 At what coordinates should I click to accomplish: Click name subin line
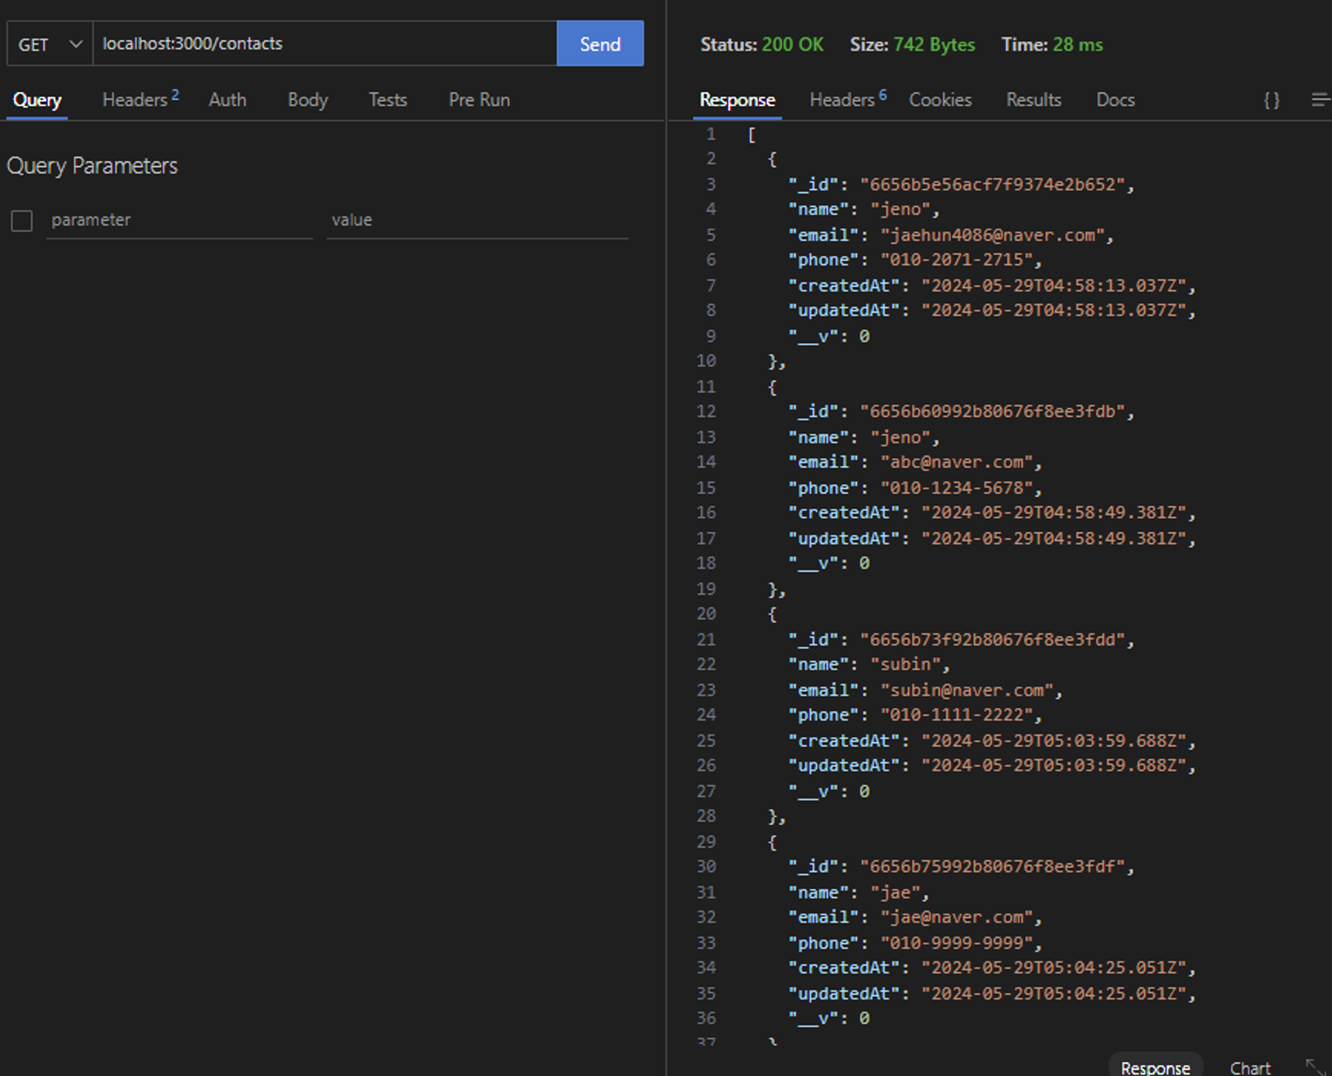[869, 665]
